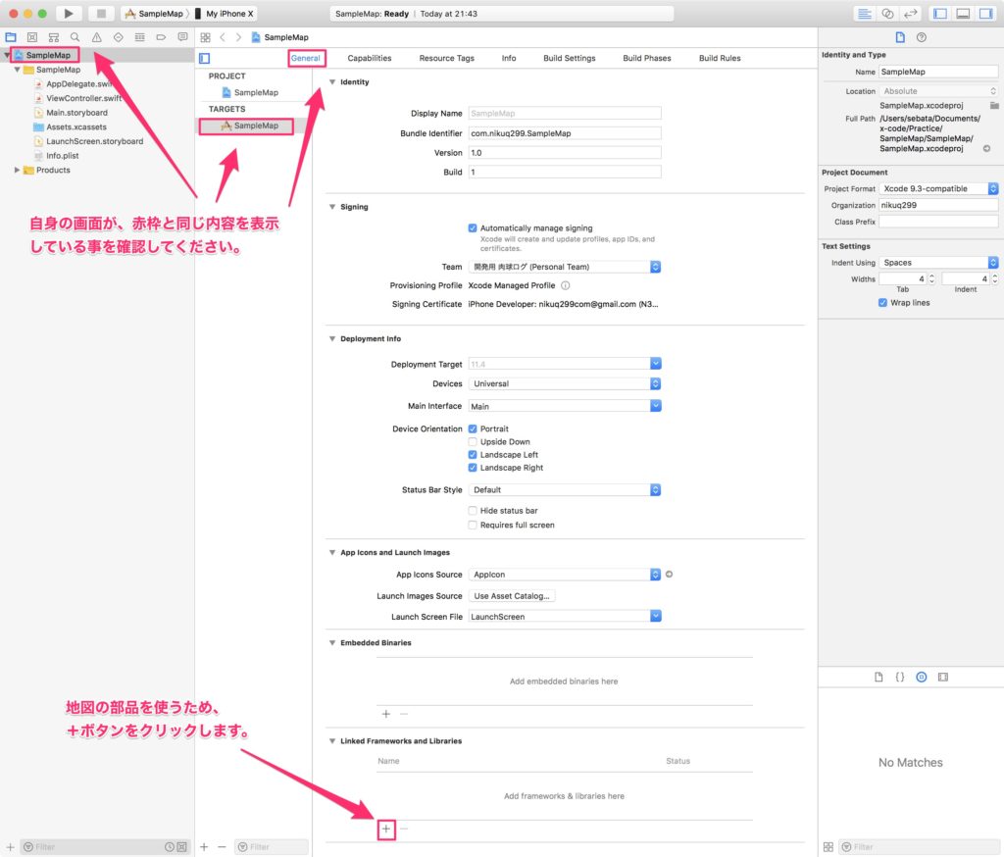Screen dimensions: 1004x857
Task: Toggle the Debug area panel
Action: 963,14
